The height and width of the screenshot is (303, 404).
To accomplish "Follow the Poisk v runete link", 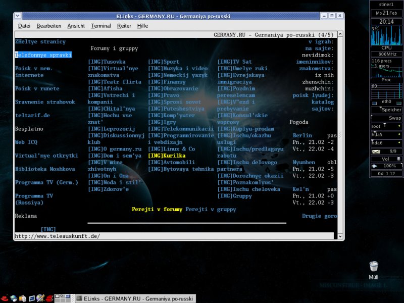I will point(37,89).
